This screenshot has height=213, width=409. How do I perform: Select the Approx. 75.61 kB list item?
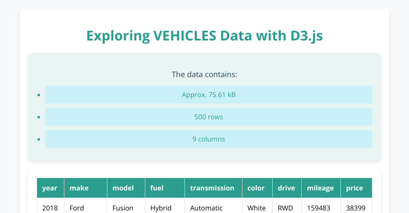pyautogui.click(x=208, y=95)
